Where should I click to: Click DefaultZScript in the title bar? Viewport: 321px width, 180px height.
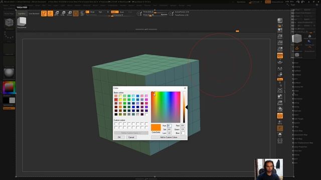(277, 2)
